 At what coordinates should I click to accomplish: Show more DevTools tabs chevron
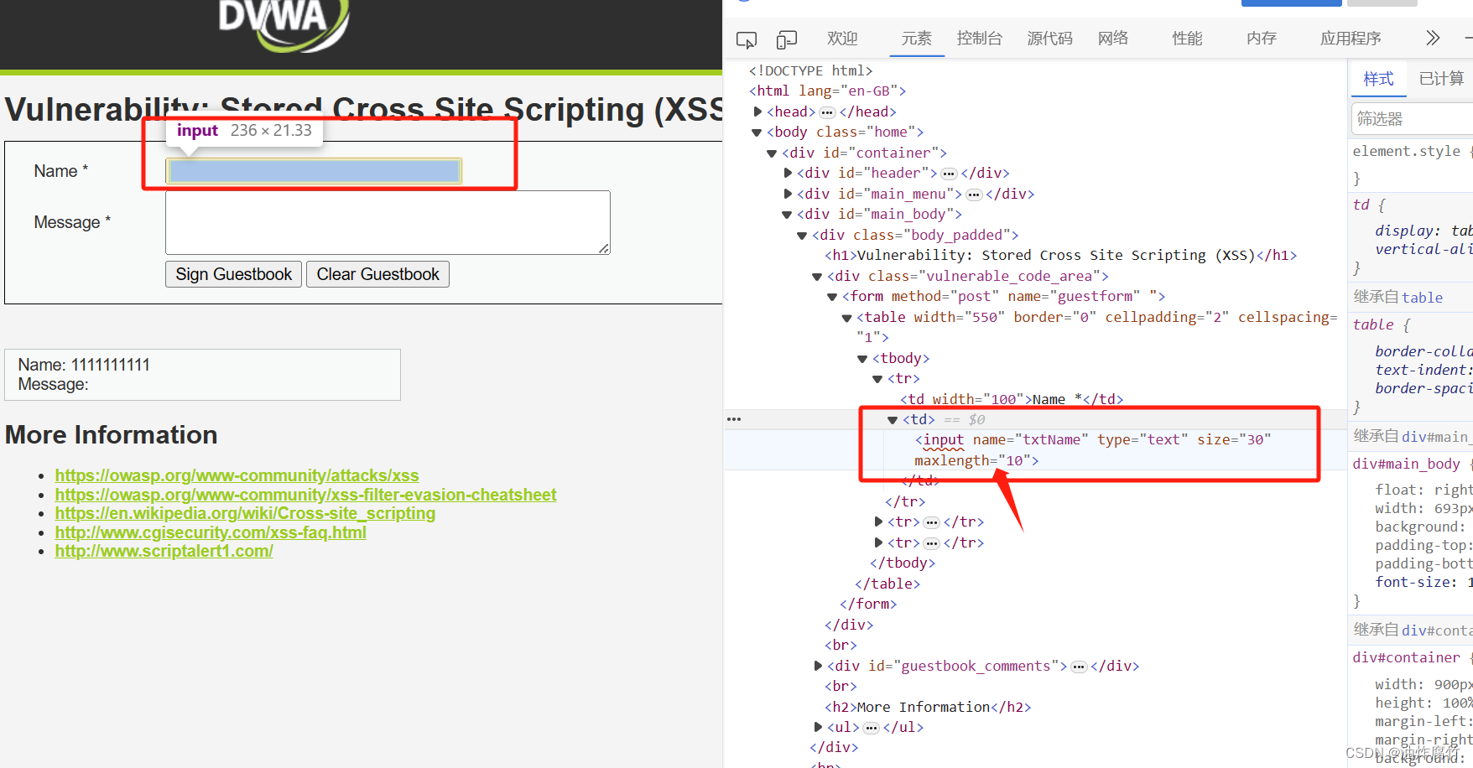[1433, 38]
